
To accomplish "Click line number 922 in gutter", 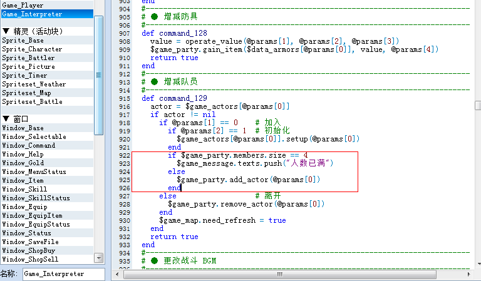I will tap(125, 156).
